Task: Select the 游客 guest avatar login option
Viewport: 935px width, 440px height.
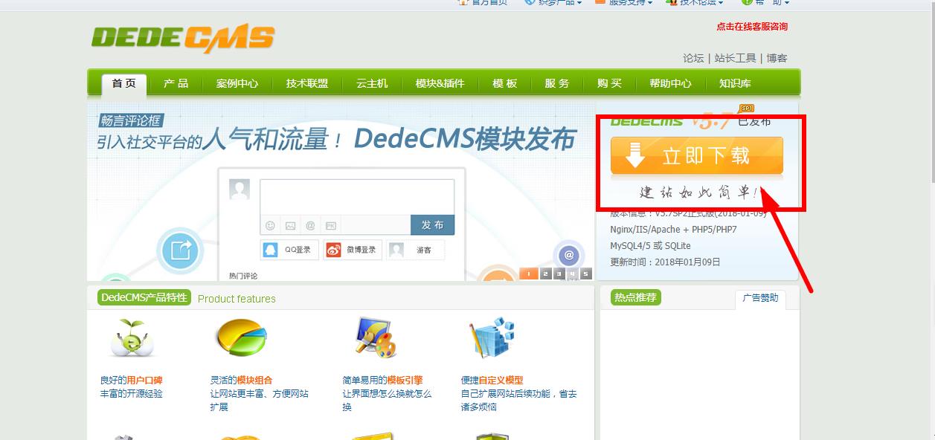Action: pos(396,250)
